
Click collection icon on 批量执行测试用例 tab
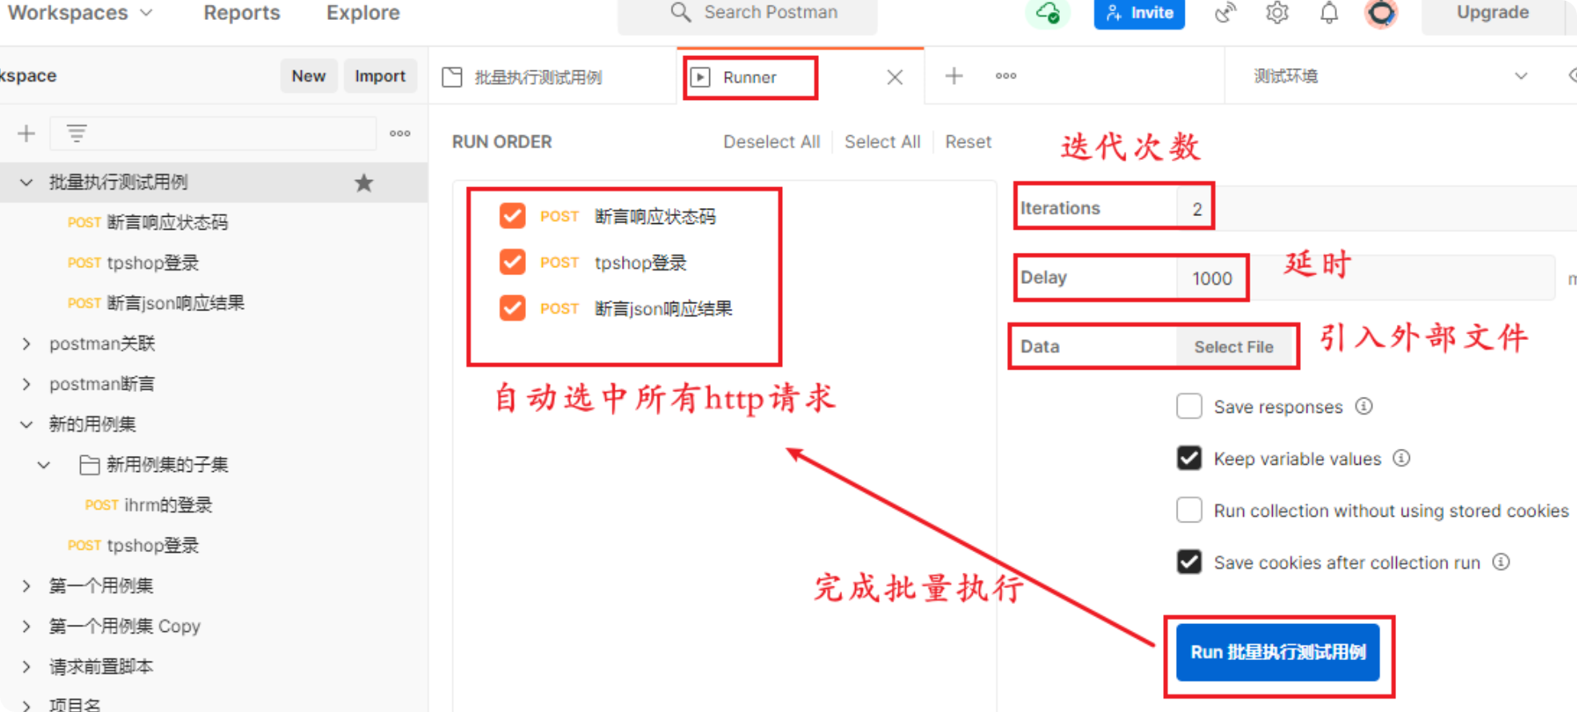452,77
